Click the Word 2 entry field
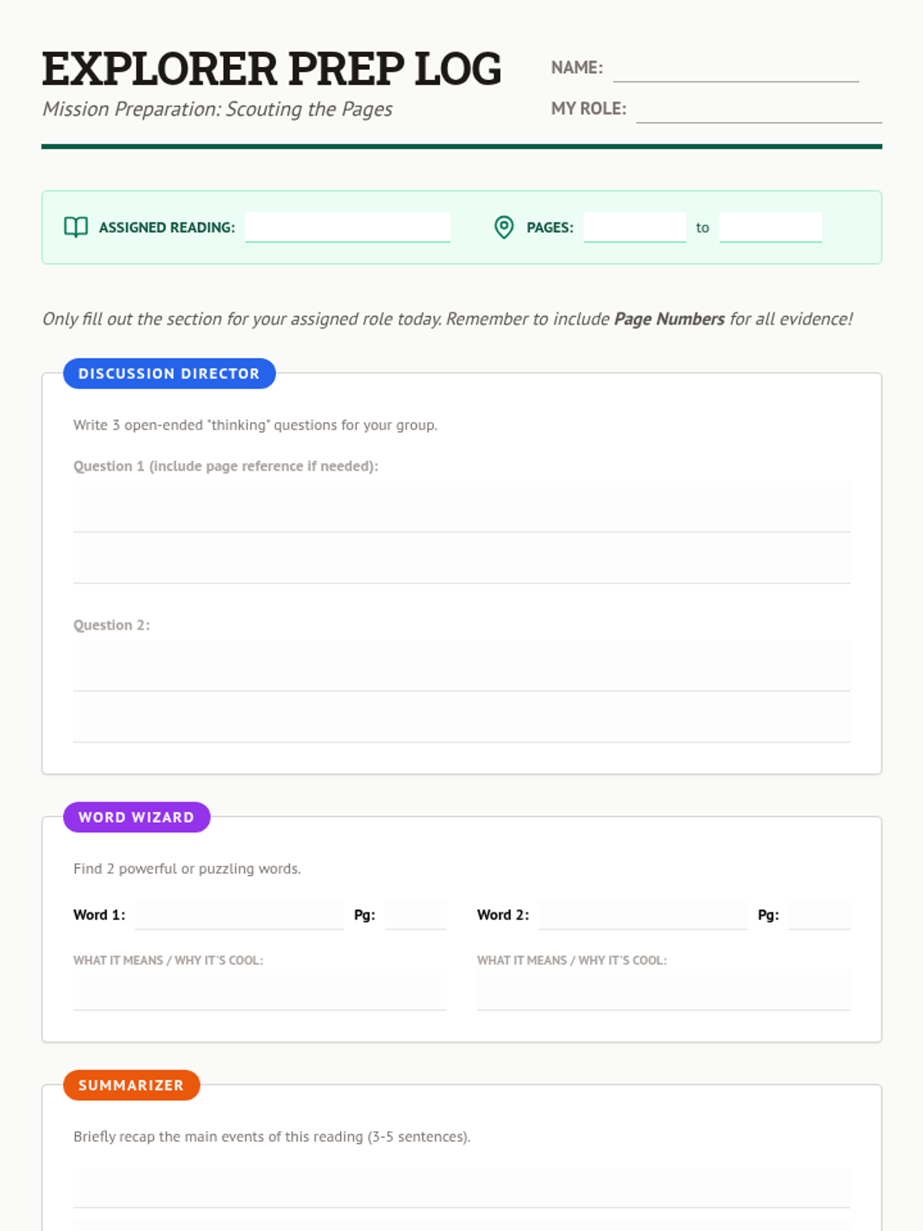This screenshot has height=1231, width=923. [642, 915]
